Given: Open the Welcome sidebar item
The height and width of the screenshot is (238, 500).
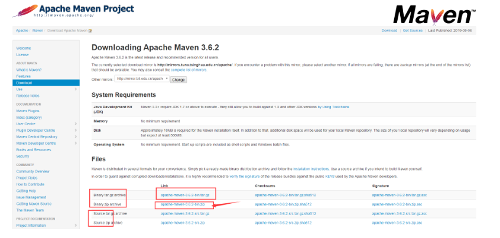Looking at the screenshot, I should pos(24,48).
